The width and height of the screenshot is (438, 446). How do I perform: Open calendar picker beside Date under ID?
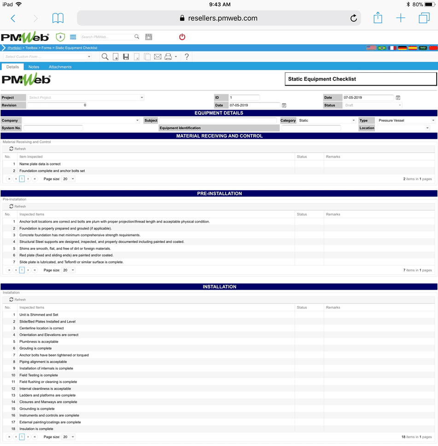(x=284, y=105)
